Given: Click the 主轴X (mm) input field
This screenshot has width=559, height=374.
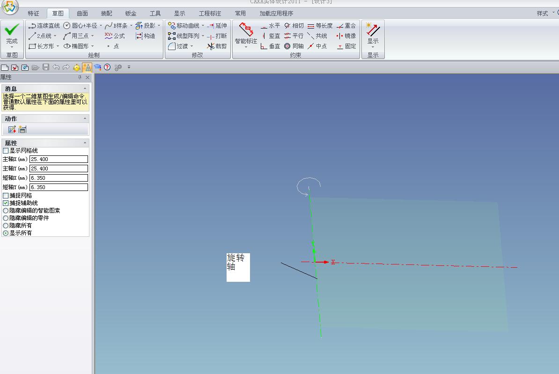Looking at the screenshot, I should tap(59, 159).
